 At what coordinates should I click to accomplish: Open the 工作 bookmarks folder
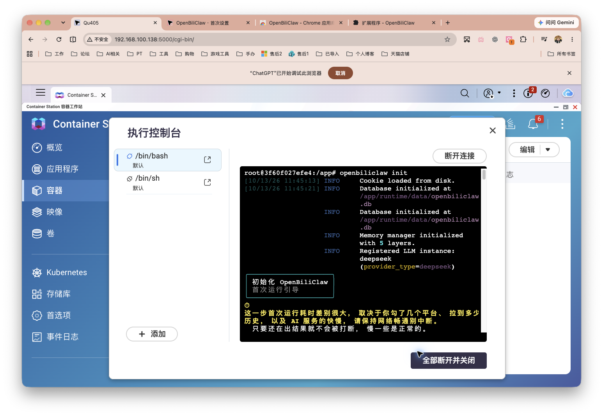[x=55, y=54]
